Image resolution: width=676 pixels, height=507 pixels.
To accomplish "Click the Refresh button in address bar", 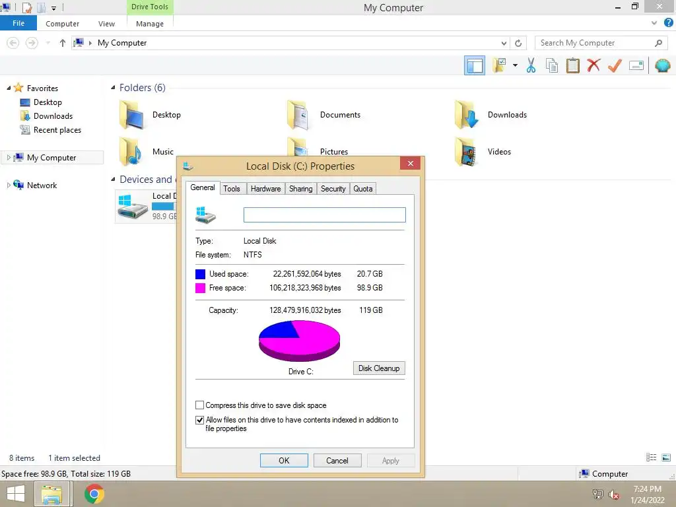I will tap(518, 43).
